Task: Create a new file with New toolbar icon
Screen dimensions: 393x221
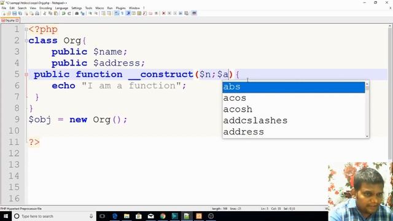Action: 4,14
